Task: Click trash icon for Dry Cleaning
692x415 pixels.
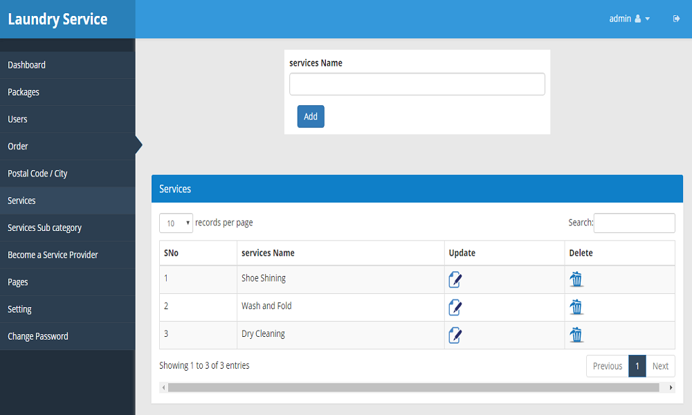Action: click(x=576, y=335)
